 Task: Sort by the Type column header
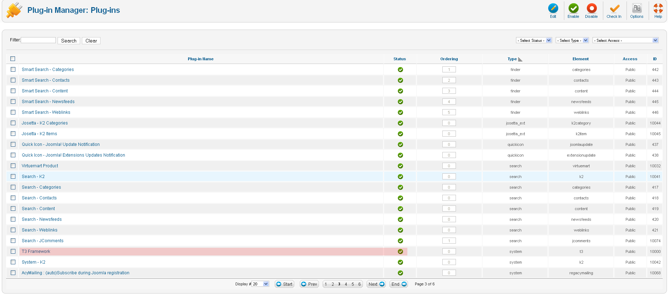(512, 59)
